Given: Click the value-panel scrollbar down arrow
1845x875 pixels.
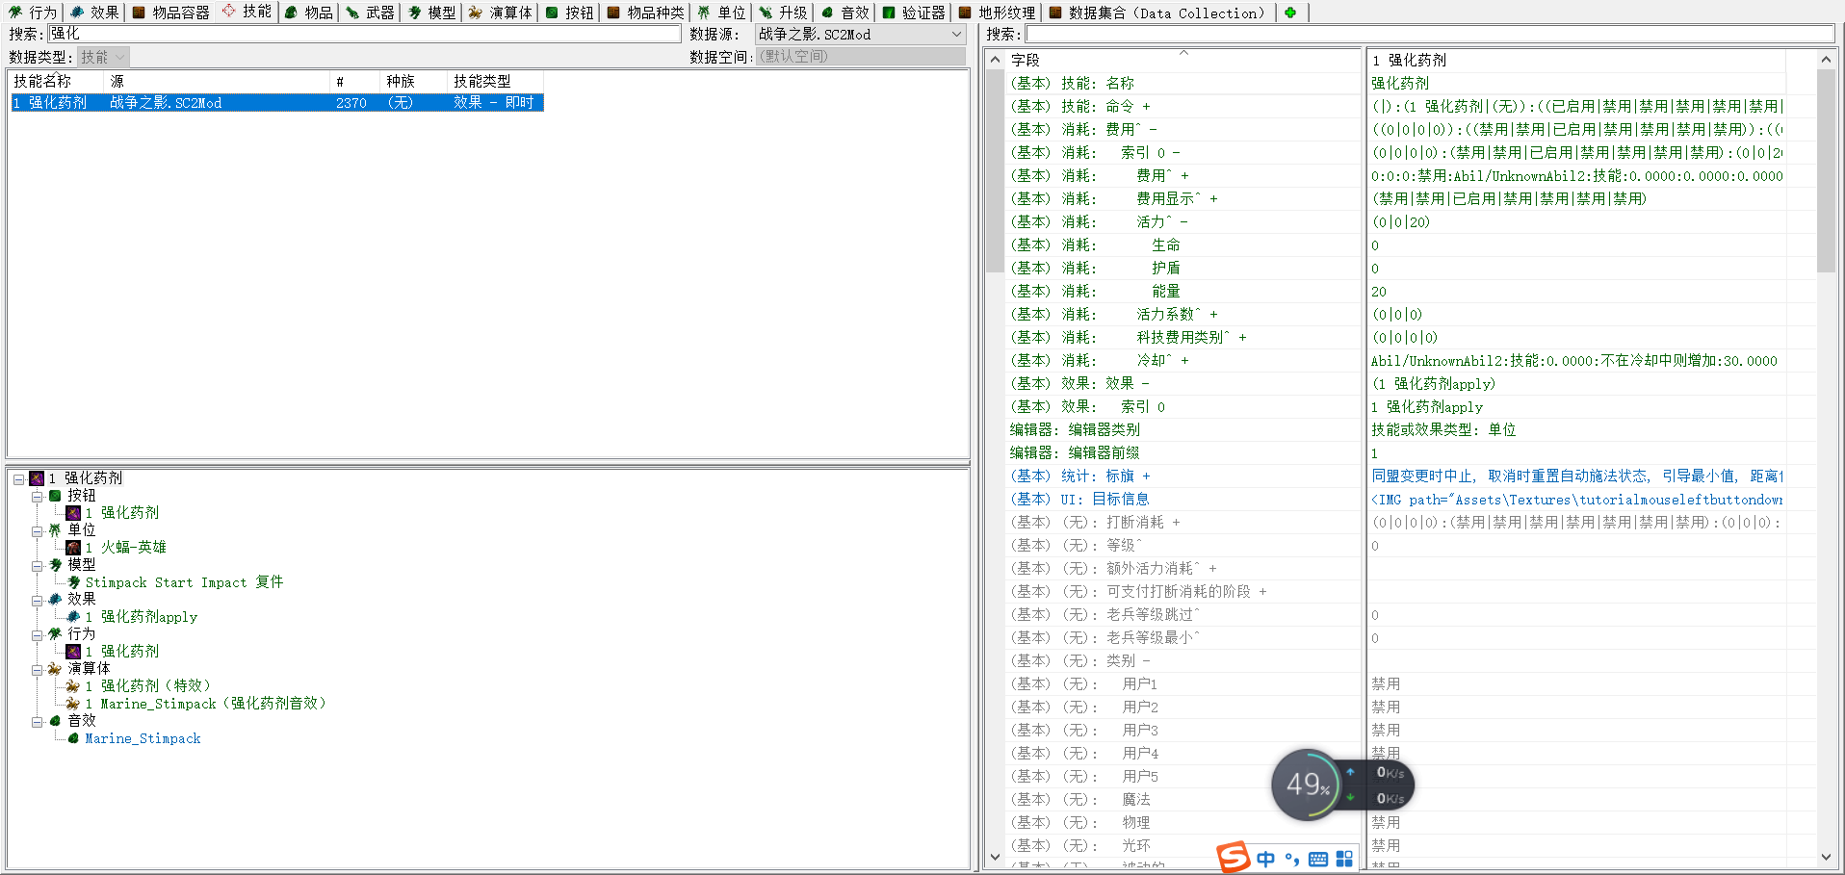Looking at the screenshot, I should tap(1826, 857).
